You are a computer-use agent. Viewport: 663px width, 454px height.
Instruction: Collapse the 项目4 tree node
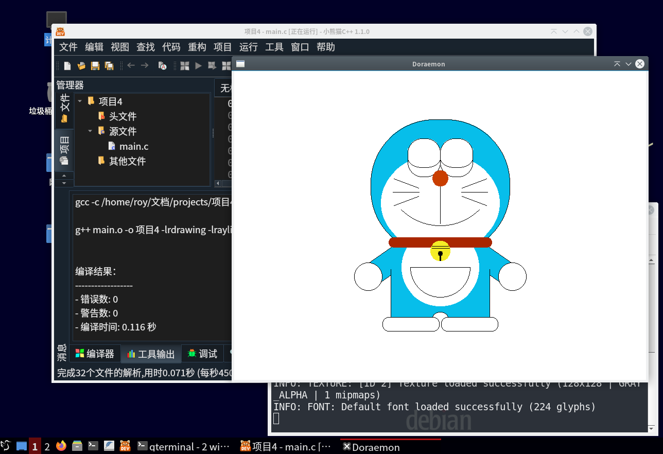[x=80, y=101]
